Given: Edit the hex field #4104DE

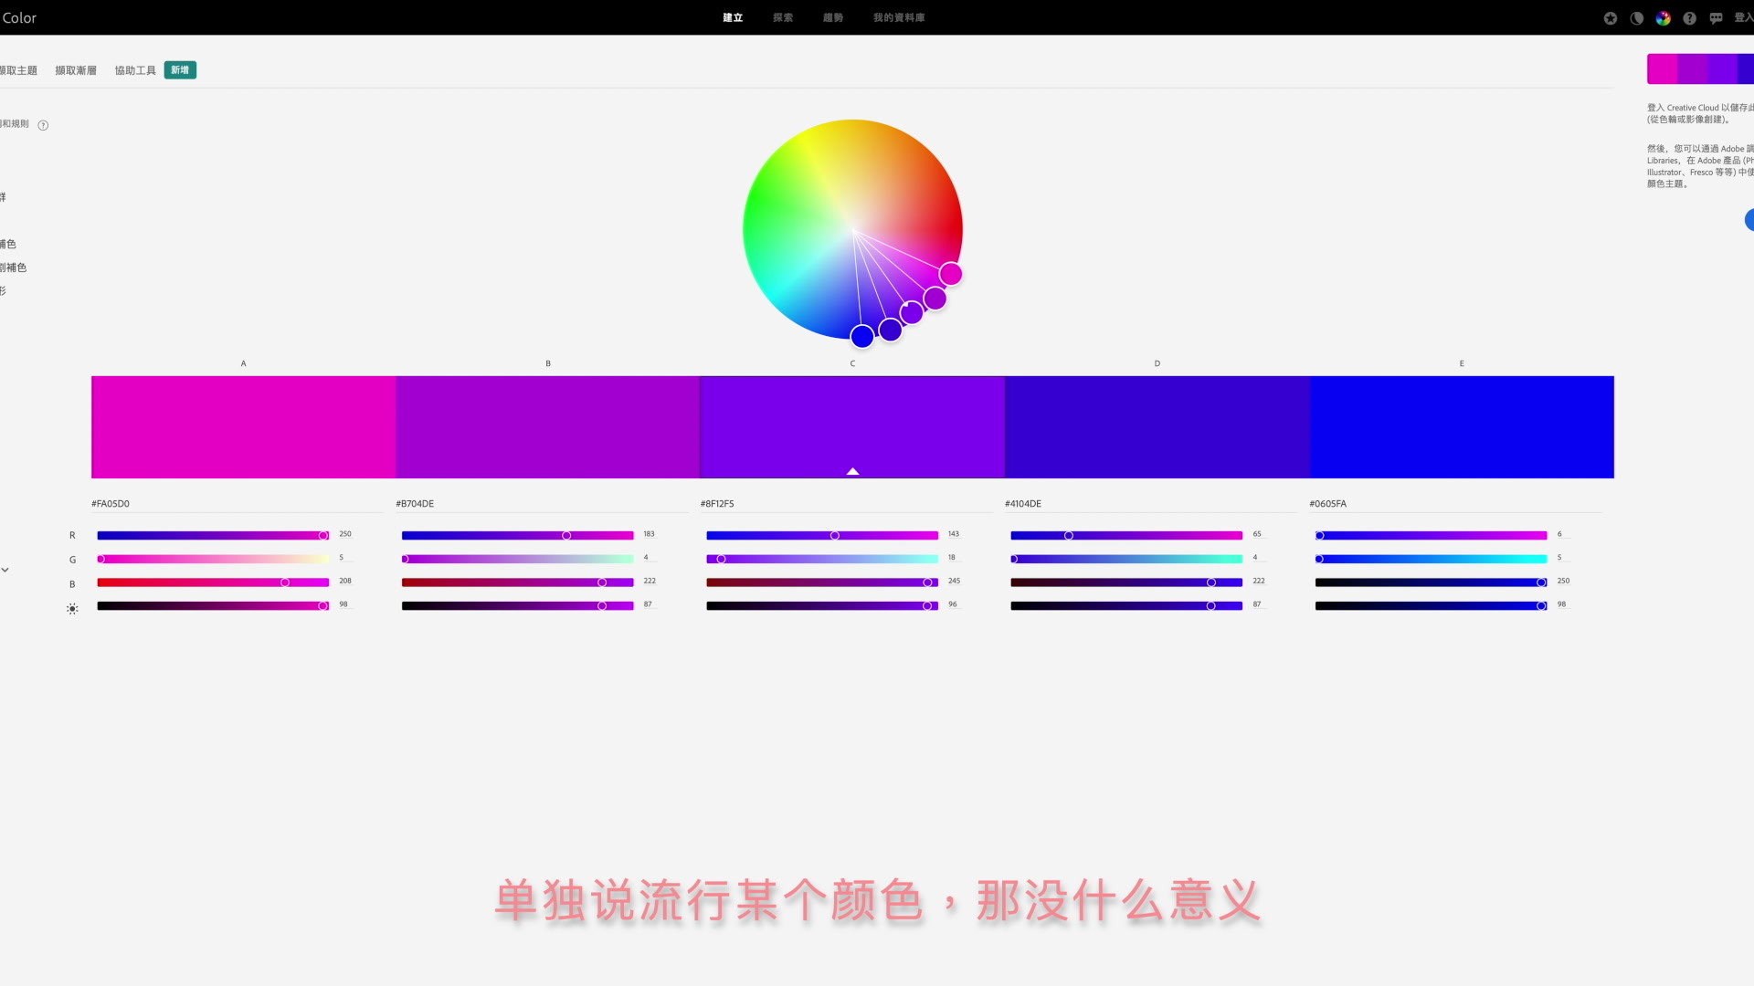Looking at the screenshot, I should coord(1151,504).
